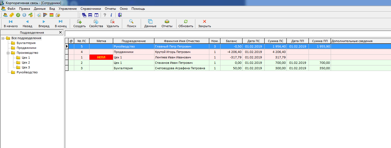Refresh the list using Обновить
Image resolution: width=391 pixels, height=148 pixels.
[x=186, y=23]
